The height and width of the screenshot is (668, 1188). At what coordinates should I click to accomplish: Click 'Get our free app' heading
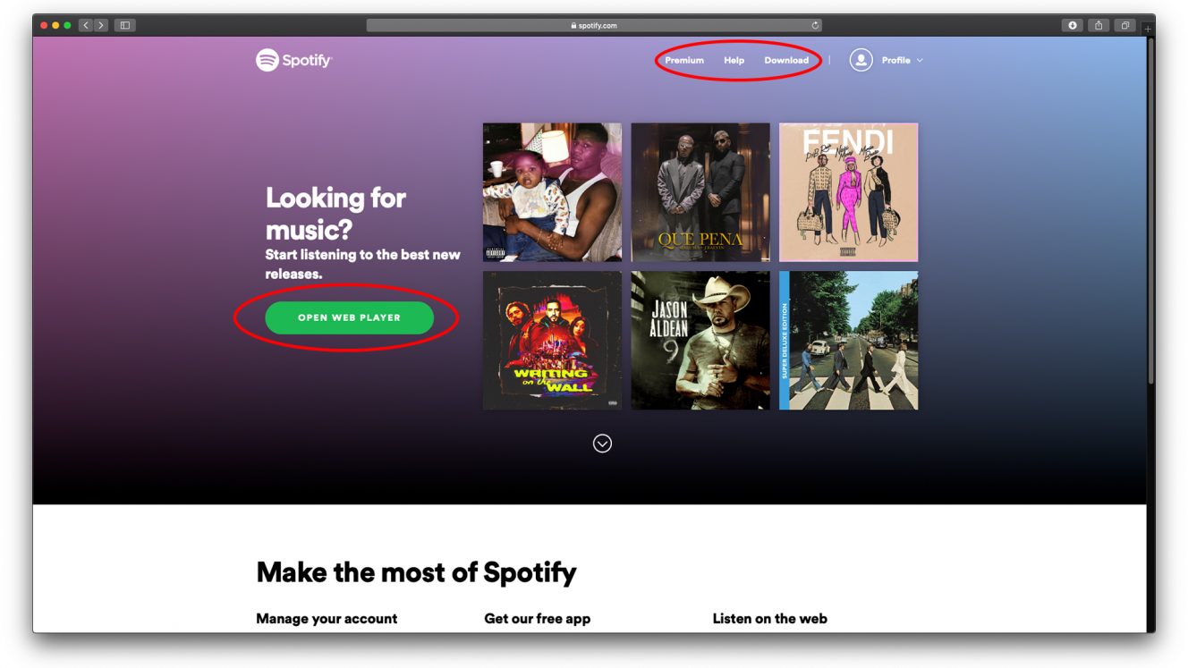pyautogui.click(x=537, y=618)
